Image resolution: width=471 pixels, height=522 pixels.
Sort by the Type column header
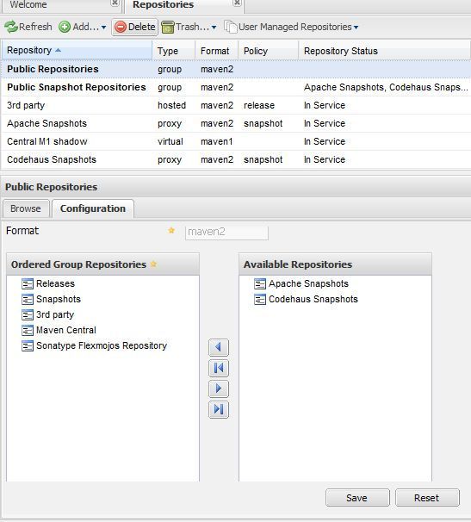coord(173,51)
